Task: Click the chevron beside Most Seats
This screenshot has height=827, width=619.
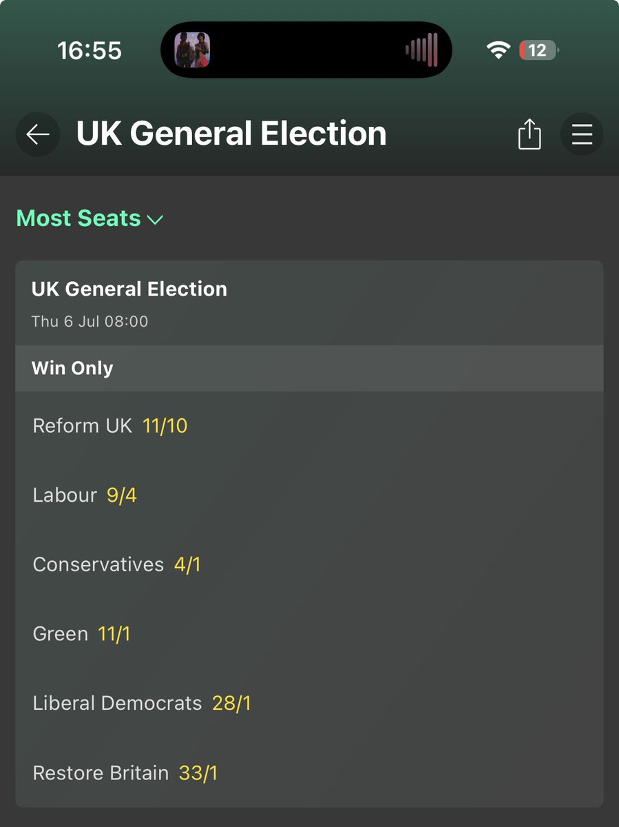Action: tap(156, 220)
